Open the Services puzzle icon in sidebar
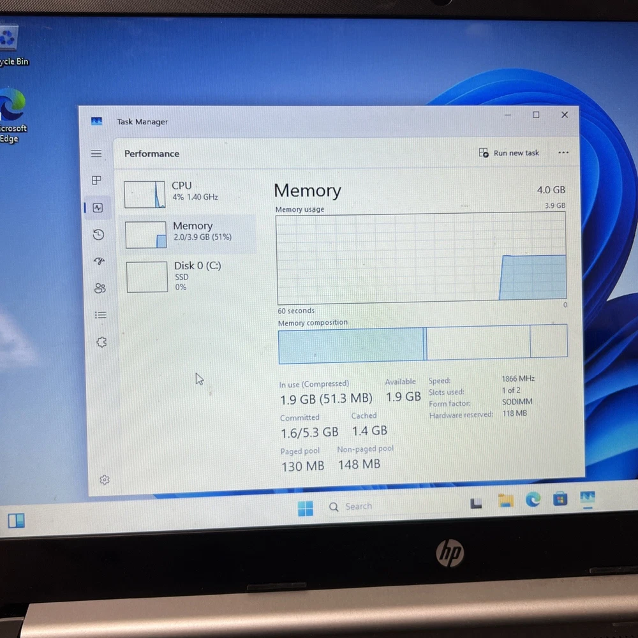Viewport: 638px width, 638px height. pyautogui.click(x=101, y=343)
